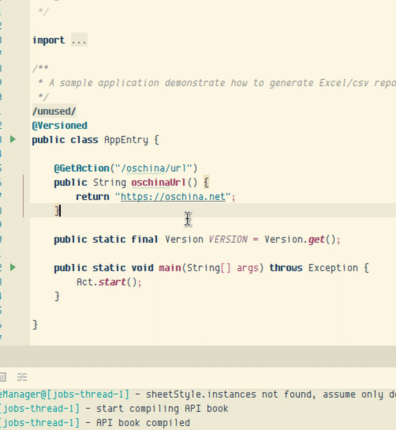This screenshot has height=430, width=396.
Task: Run the AppEntry class gutter arrow
Action: [12, 139]
